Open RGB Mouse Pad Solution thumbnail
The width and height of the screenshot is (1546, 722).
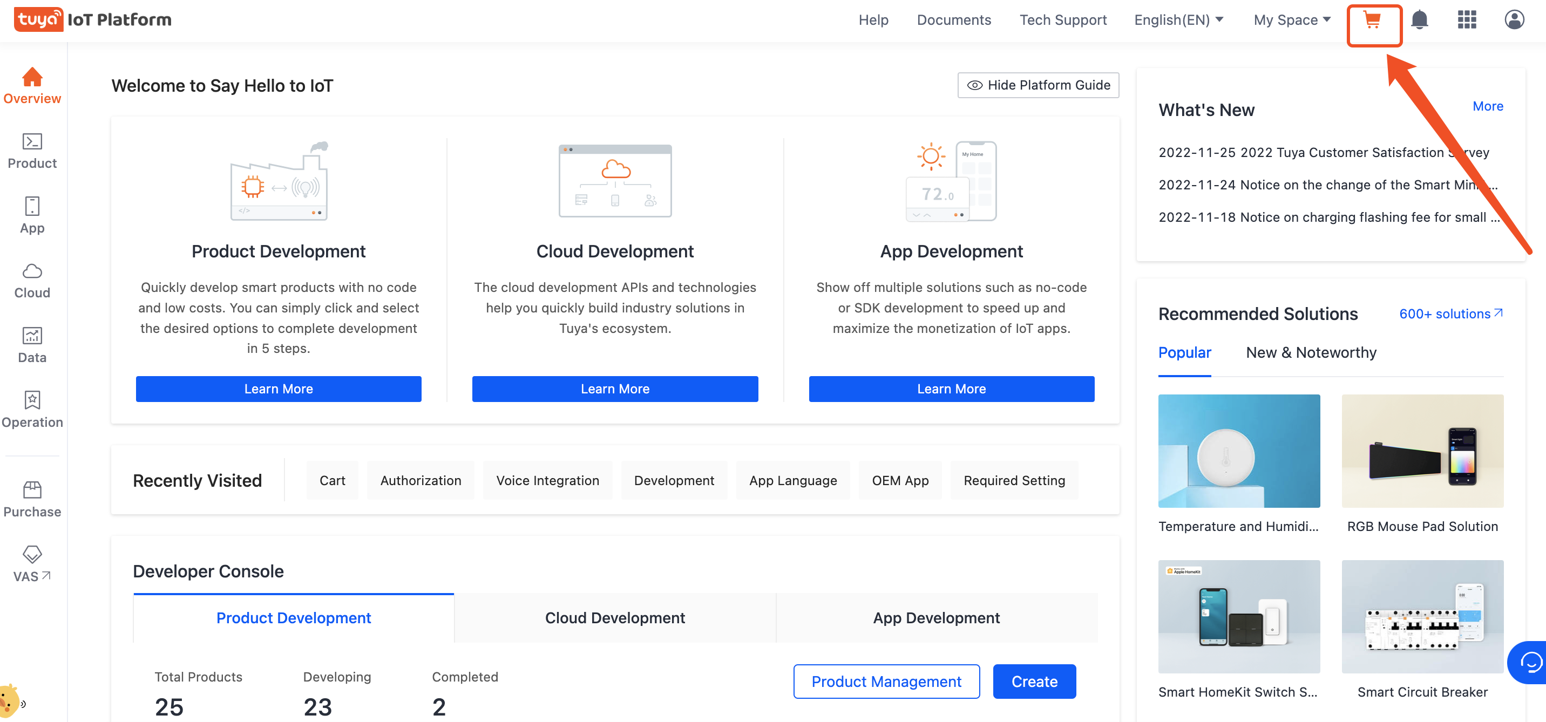coord(1422,451)
